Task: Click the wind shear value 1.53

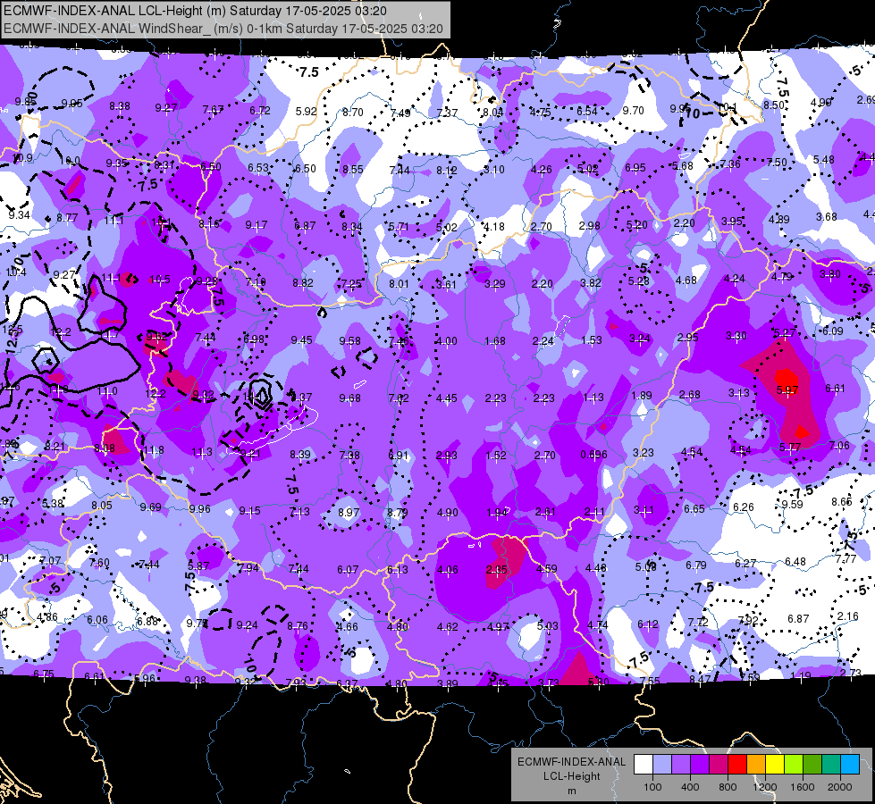Action: (592, 339)
